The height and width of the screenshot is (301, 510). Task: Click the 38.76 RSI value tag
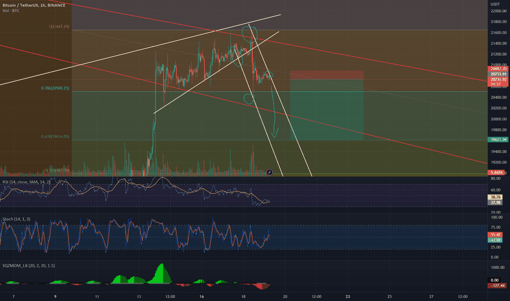click(495, 197)
